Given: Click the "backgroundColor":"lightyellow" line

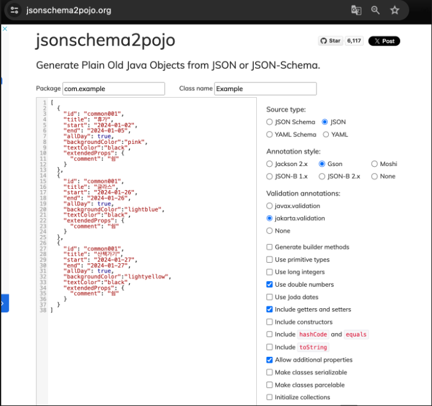Looking at the screenshot, I should (x=117, y=277).
